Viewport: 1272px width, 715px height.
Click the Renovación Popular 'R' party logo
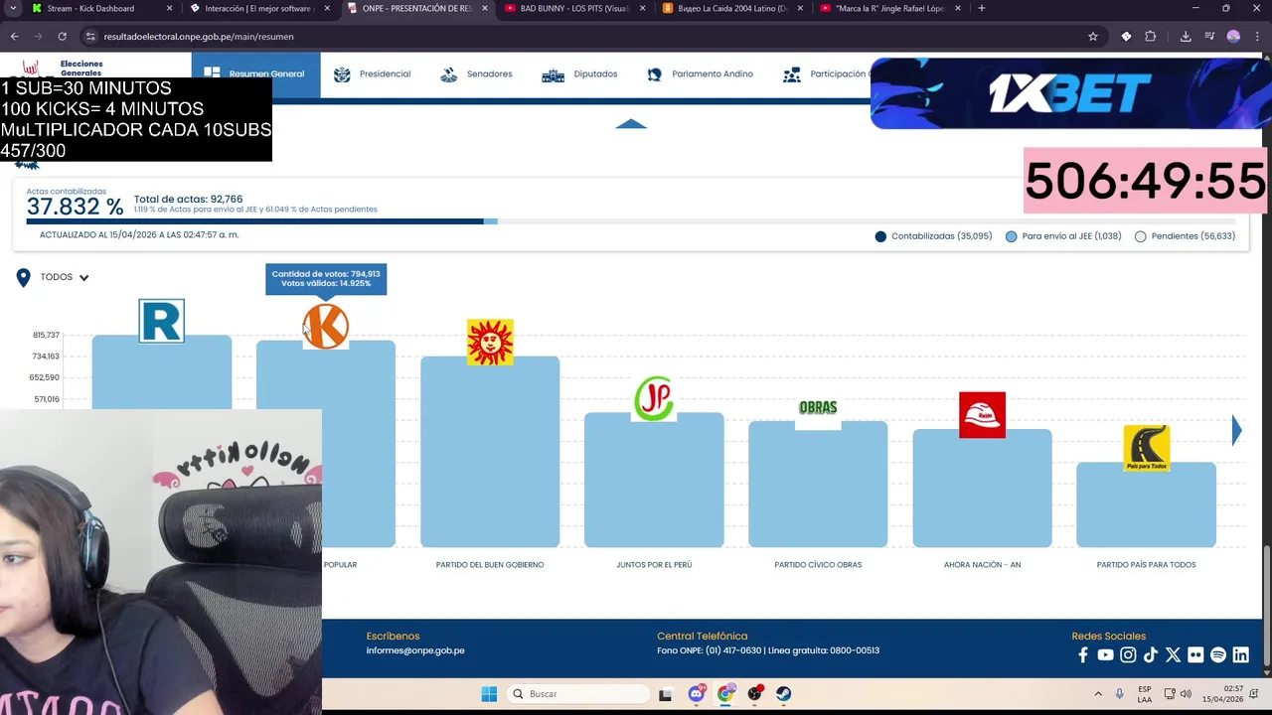pos(162,321)
